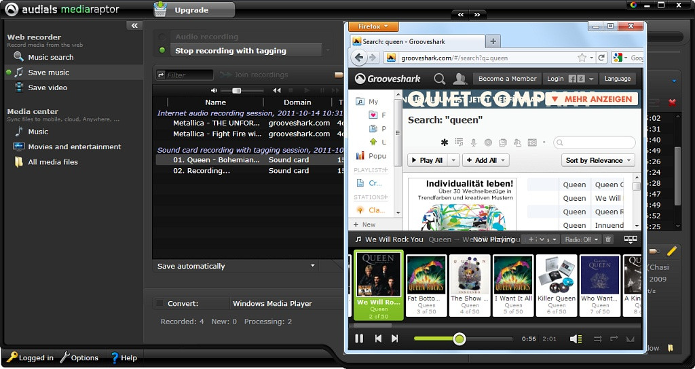This screenshot has width=695, height=369.
Task: Open dropdown arrow beside Stop recording with tagging
Action: tap(328, 50)
